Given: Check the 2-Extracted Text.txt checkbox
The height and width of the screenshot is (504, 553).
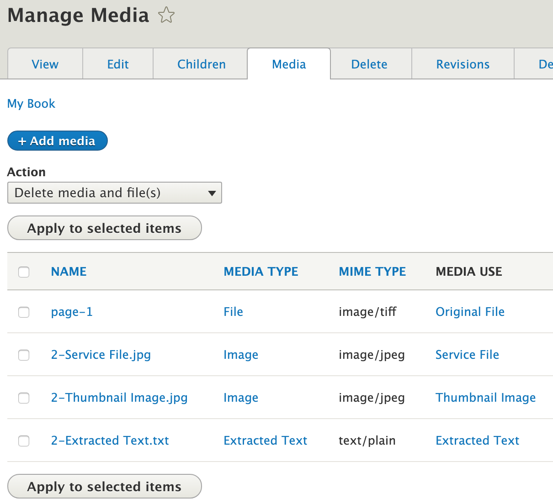Looking at the screenshot, I should point(24,441).
